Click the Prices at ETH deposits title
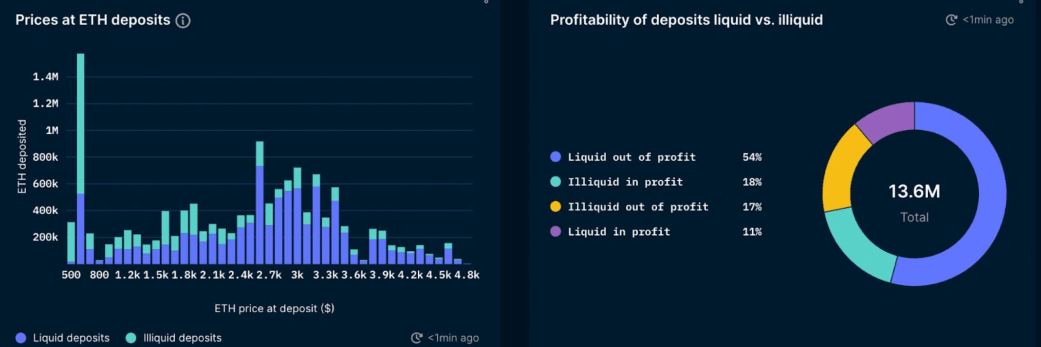The image size is (1041, 347). pyautogui.click(x=93, y=20)
